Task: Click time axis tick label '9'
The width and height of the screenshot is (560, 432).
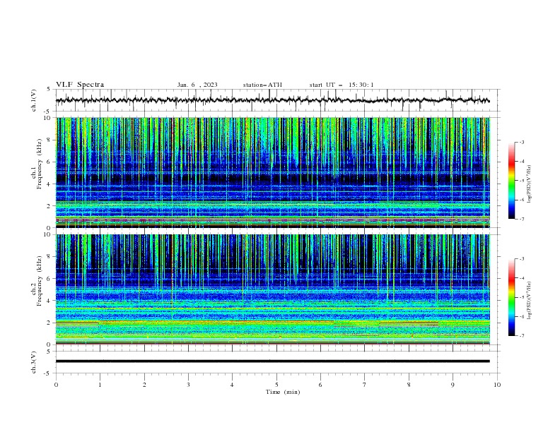Action: (x=453, y=385)
